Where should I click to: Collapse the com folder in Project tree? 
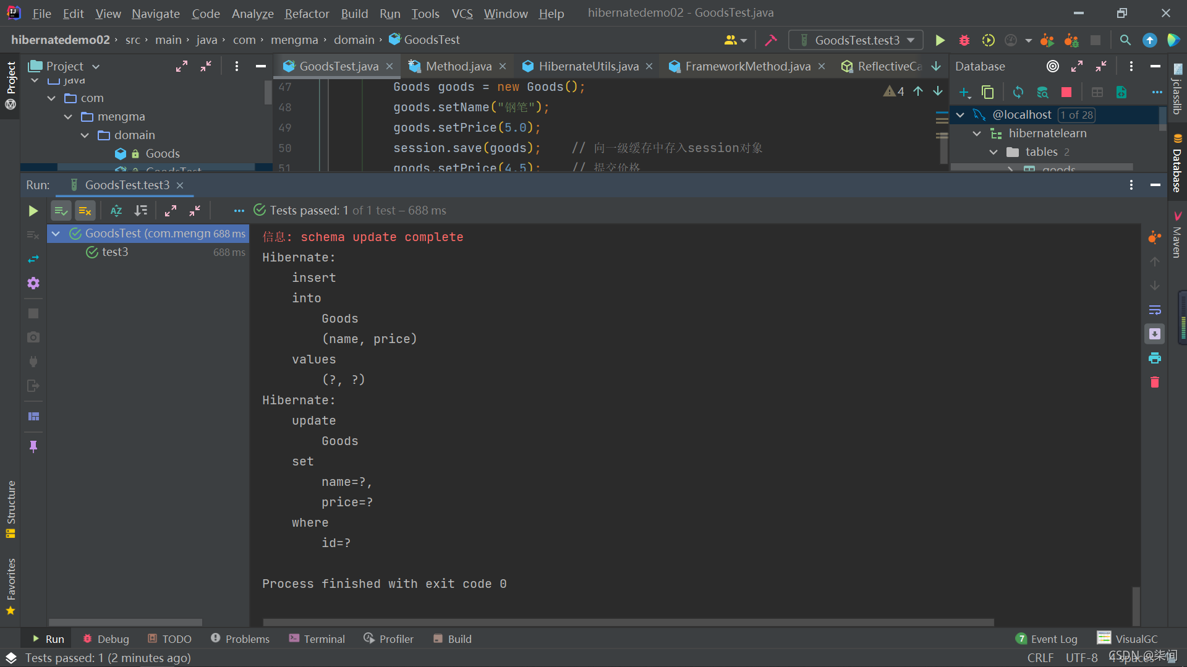click(x=51, y=98)
